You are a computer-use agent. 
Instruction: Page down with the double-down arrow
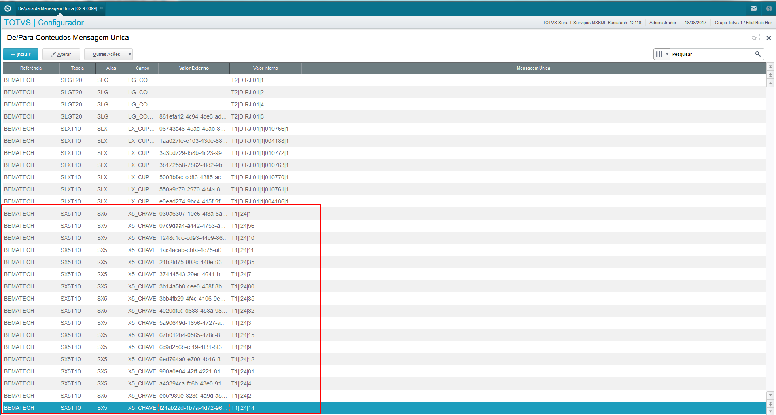(770, 404)
